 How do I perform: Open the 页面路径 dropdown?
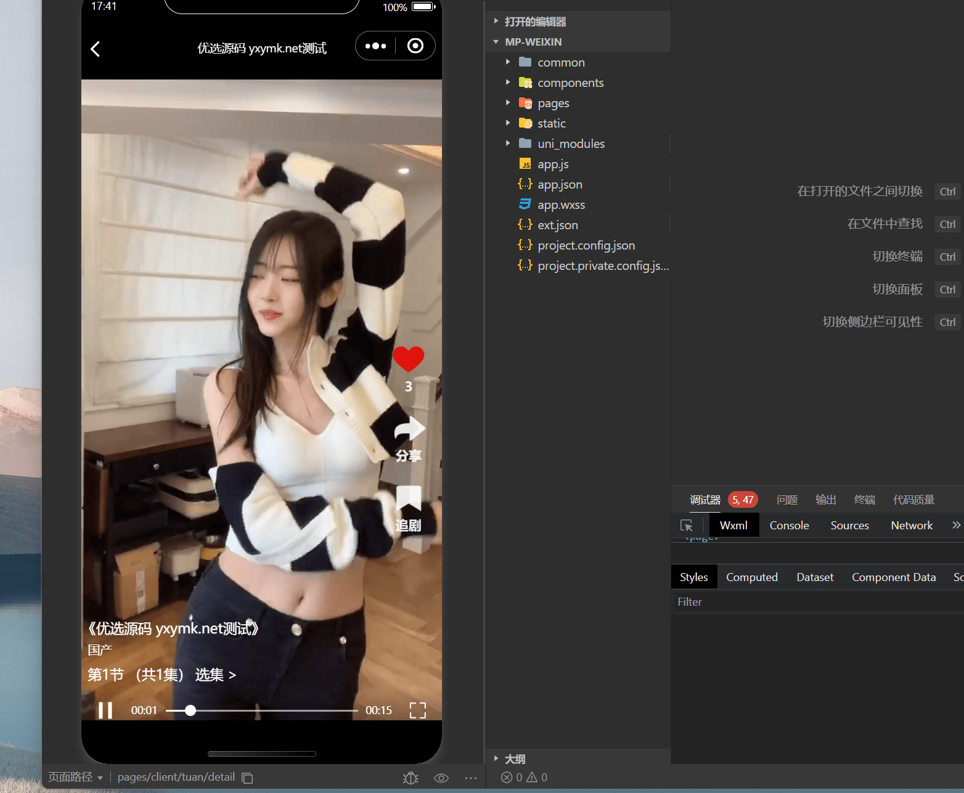[x=75, y=778]
